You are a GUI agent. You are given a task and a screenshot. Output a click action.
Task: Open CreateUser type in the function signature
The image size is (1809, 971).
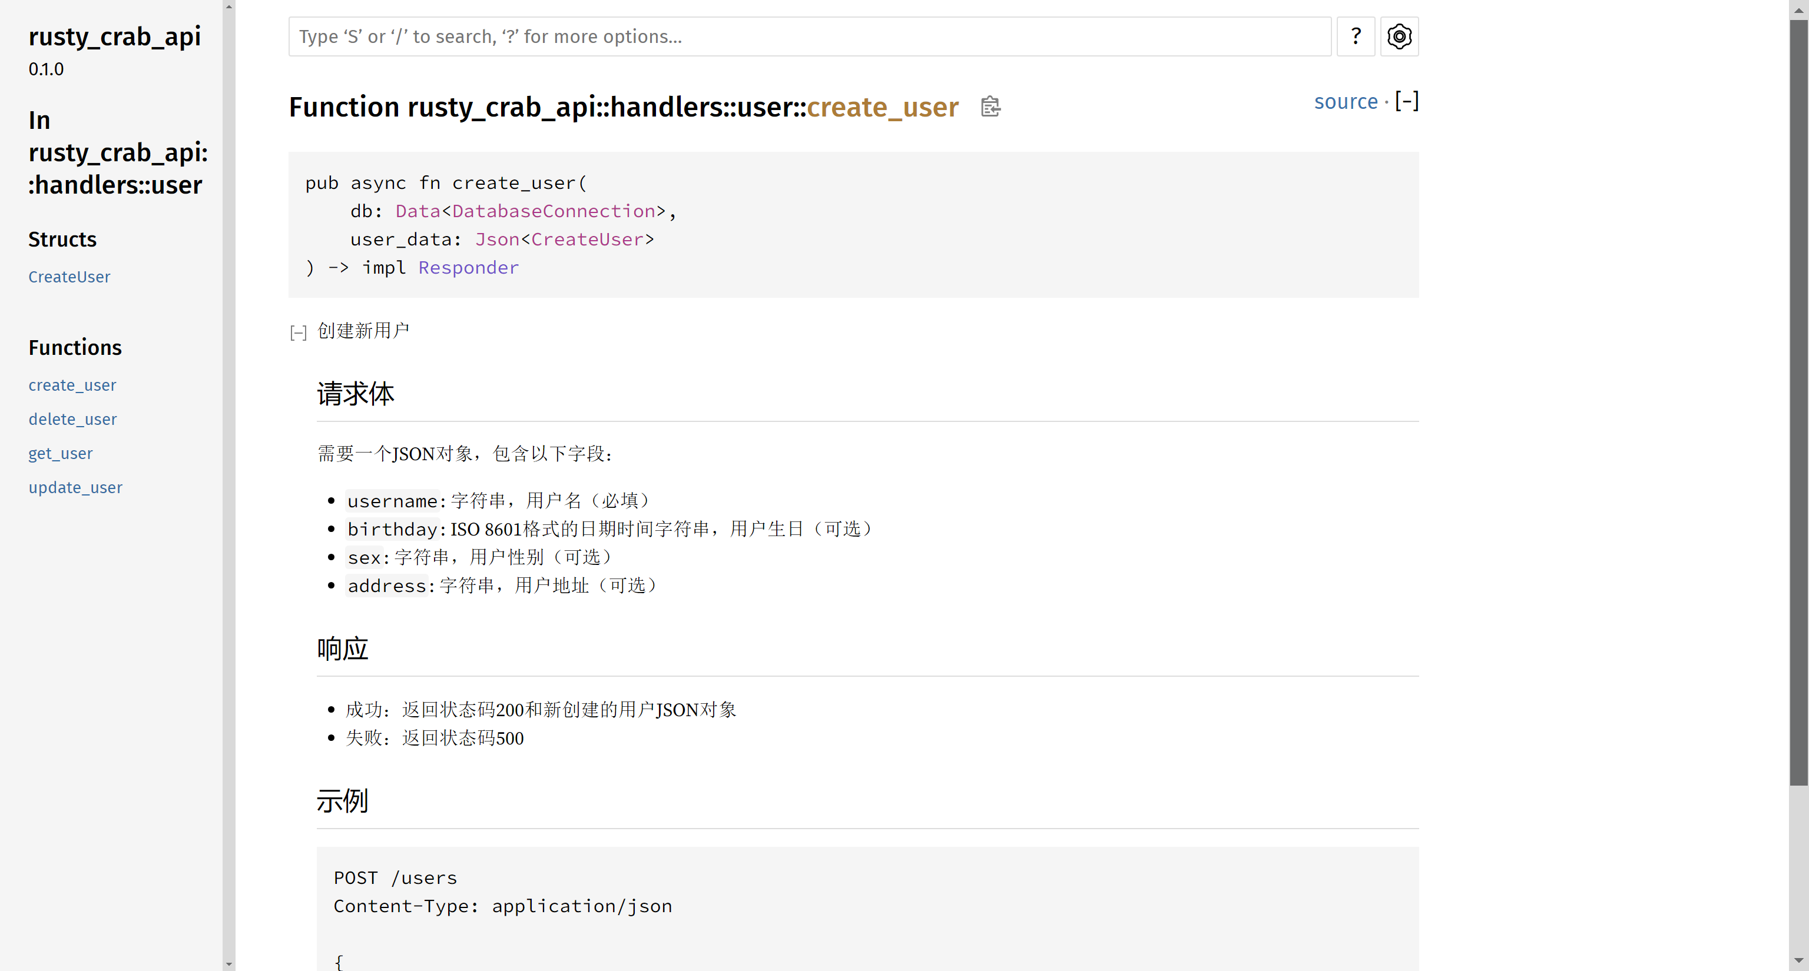[587, 240]
